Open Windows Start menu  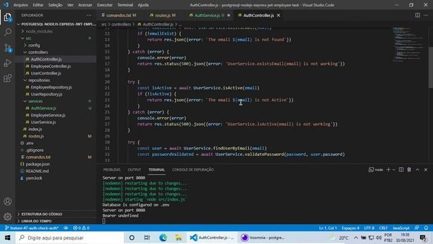click(x=7, y=238)
